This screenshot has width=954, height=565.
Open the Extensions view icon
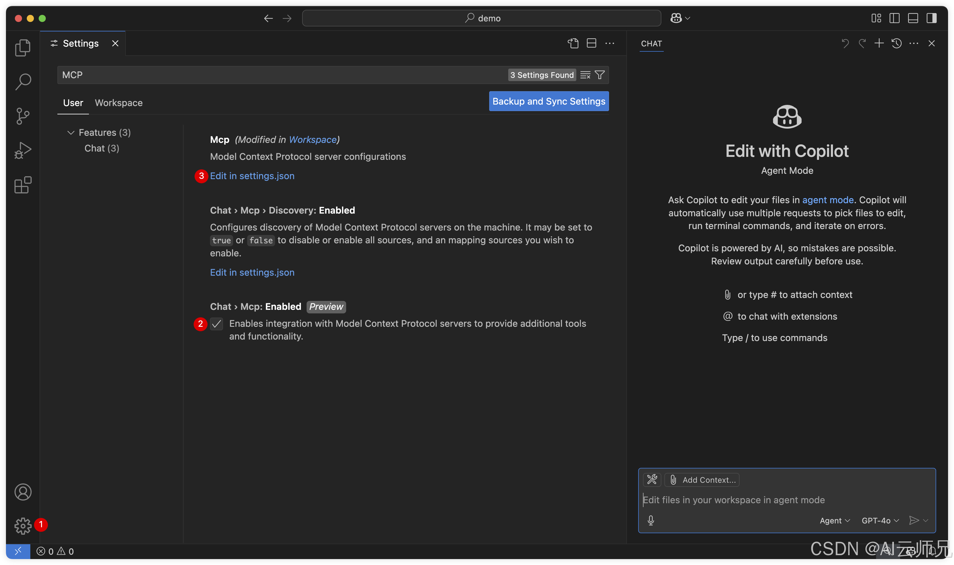click(23, 185)
